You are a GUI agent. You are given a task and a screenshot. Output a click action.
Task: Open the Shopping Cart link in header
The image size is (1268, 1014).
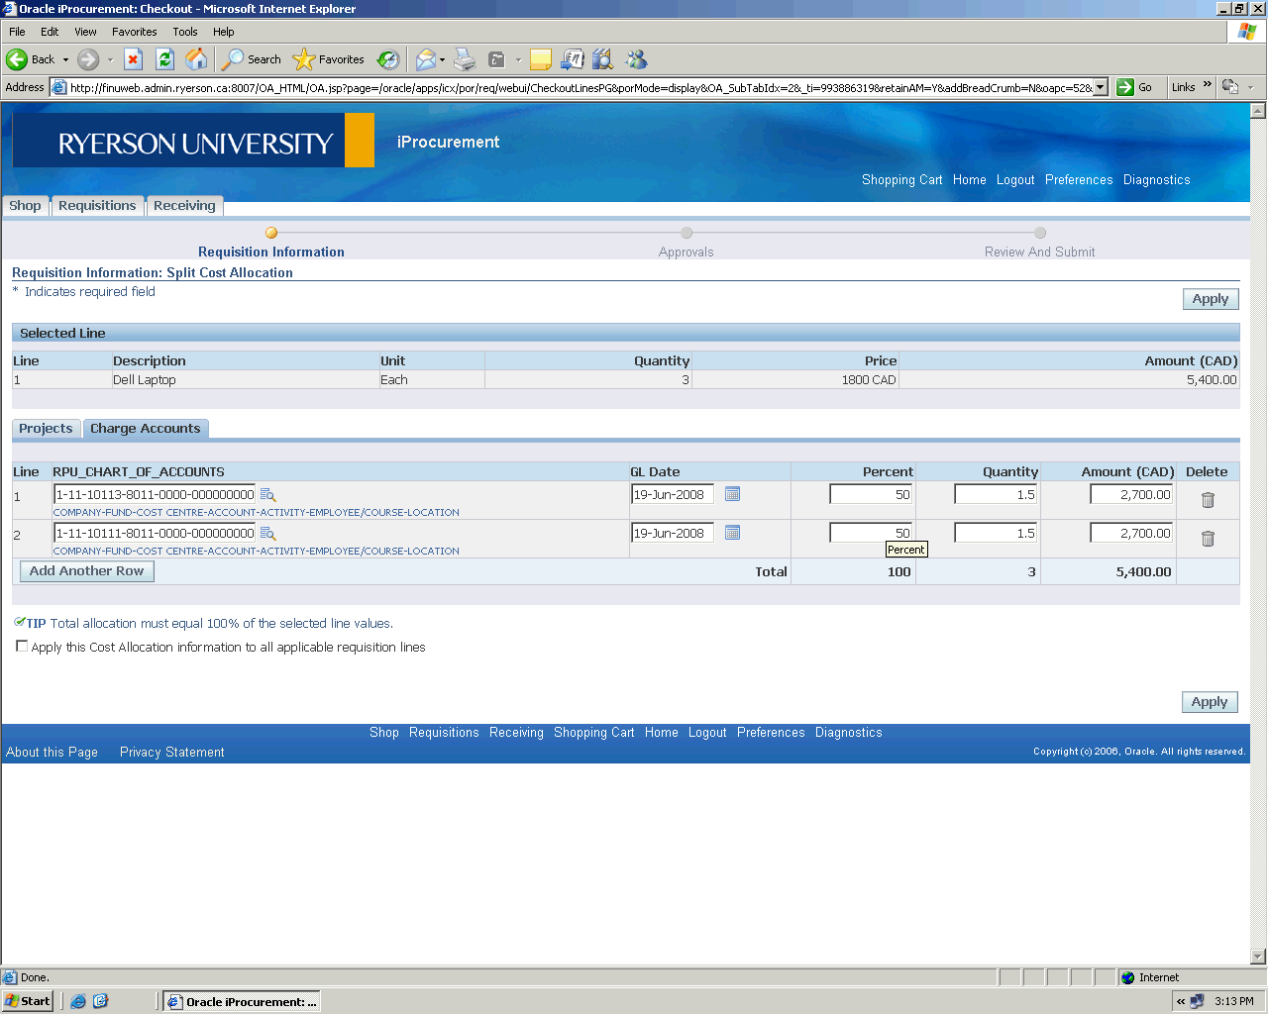click(901, 180)
